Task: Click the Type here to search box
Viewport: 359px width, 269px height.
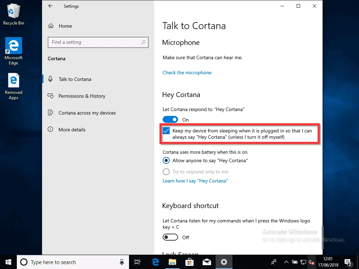Action: pyautogui.click(x=73, y=262)
